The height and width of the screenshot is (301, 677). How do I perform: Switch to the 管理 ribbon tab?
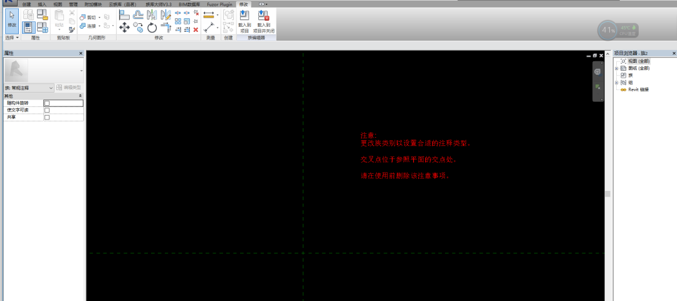pyautogui.click(x=73, y=4)
